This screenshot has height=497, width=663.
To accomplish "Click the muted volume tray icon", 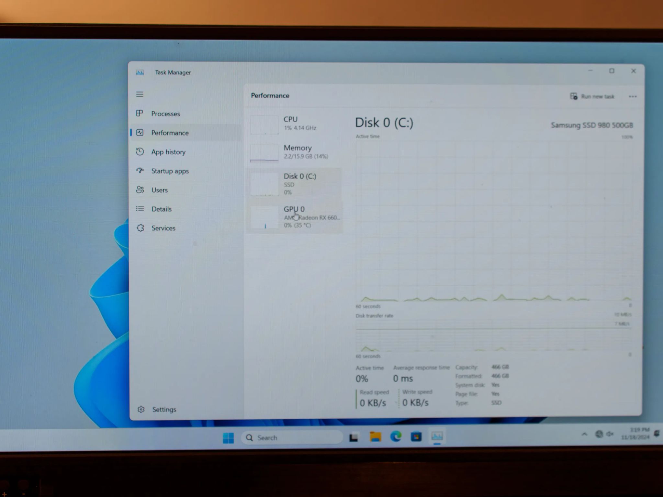I will pyautogui.click(x=610, y=434).
